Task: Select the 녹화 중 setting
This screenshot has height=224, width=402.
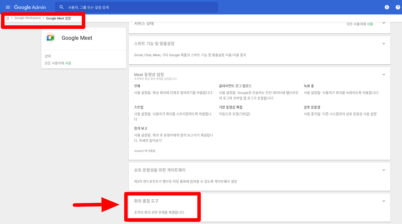Action: tap(309, 86)
